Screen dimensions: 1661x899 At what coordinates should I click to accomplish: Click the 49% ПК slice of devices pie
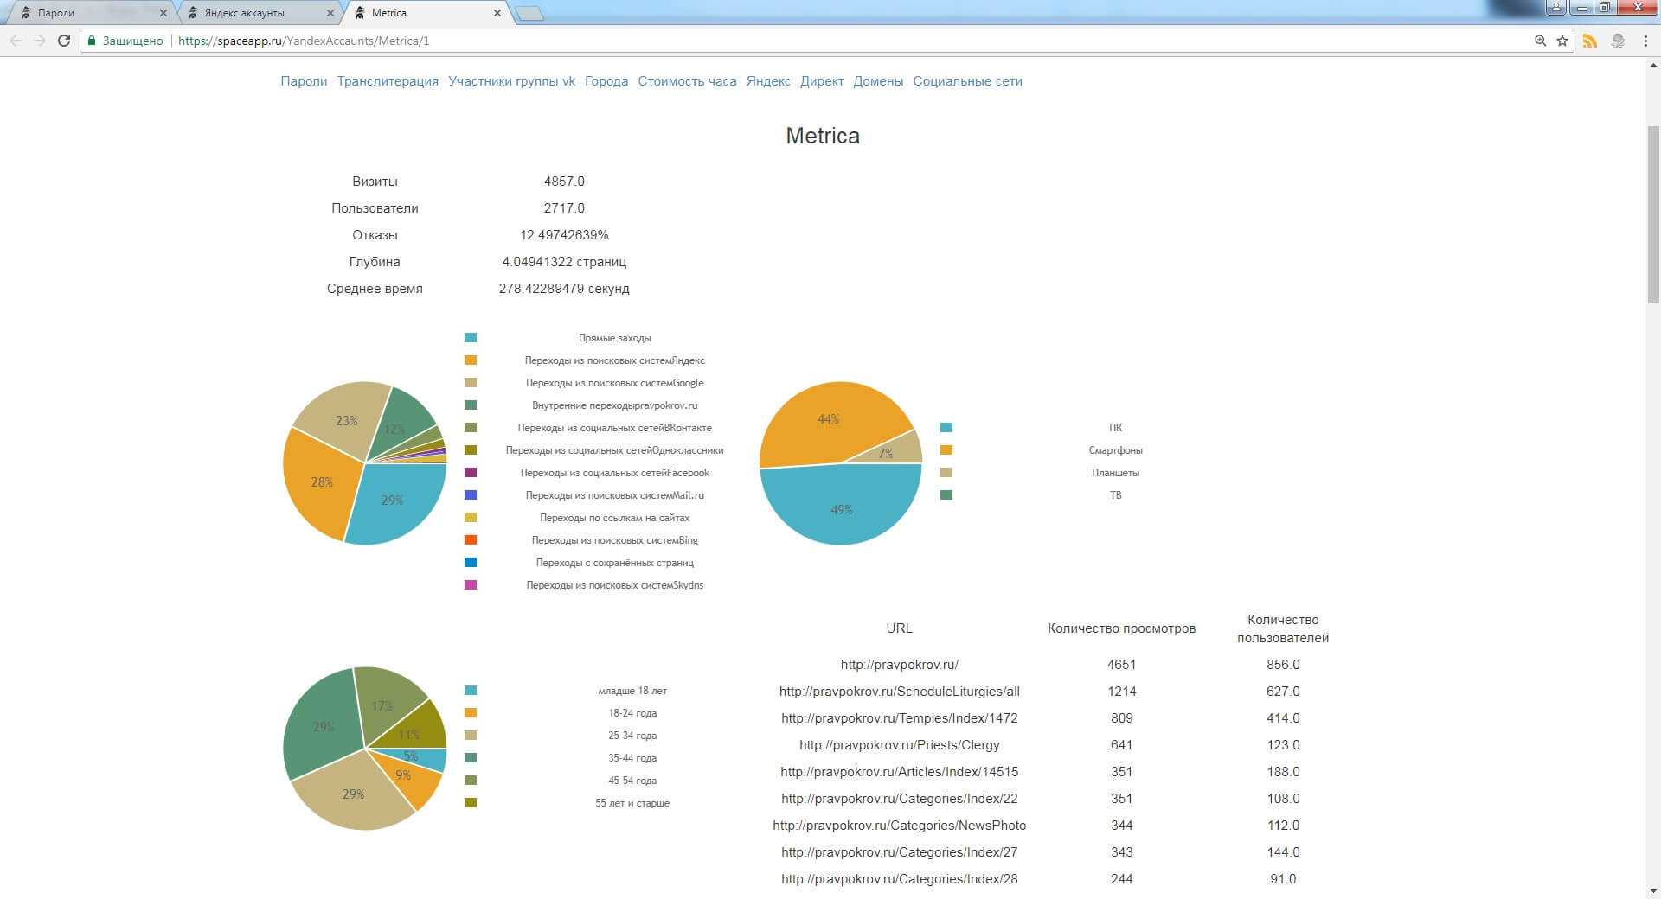point(839,510)
